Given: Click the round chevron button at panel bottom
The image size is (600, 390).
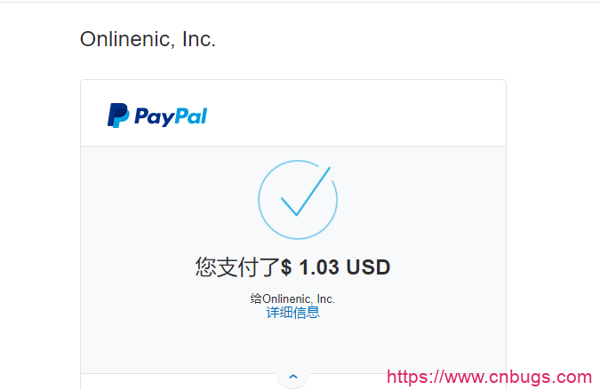Looking at the screenshot, I should click(x=293, y=377).
